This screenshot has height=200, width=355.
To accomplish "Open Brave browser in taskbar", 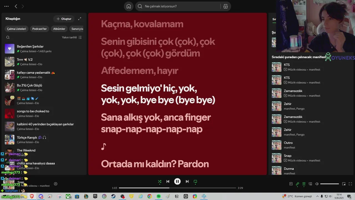I will pos(32,196).
